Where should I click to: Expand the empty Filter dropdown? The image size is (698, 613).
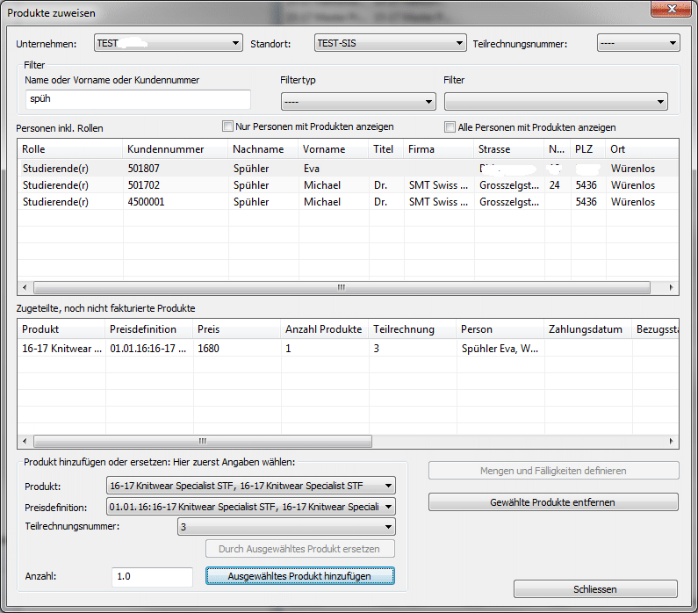556,102
